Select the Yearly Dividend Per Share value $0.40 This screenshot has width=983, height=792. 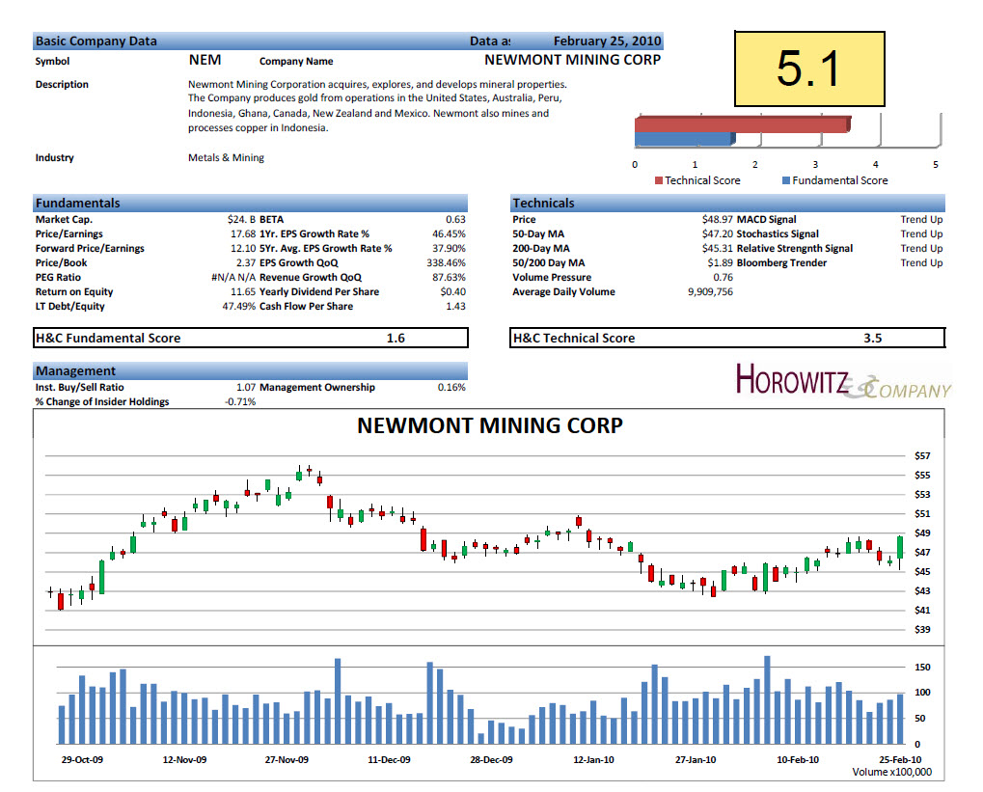[x=452, y=291]
